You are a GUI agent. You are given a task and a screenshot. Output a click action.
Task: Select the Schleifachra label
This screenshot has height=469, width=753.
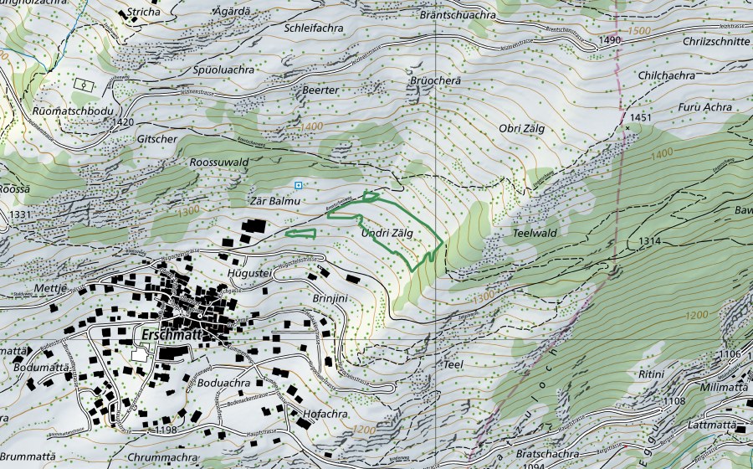point(314,28)
